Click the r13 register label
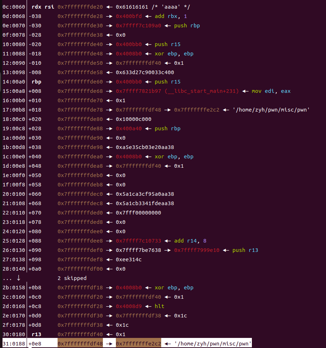Viewport: 326px width, 348px height. (x=36, y=334)
